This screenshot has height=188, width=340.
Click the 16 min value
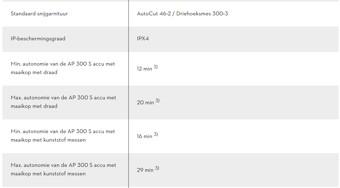click(x=144, y=136)
